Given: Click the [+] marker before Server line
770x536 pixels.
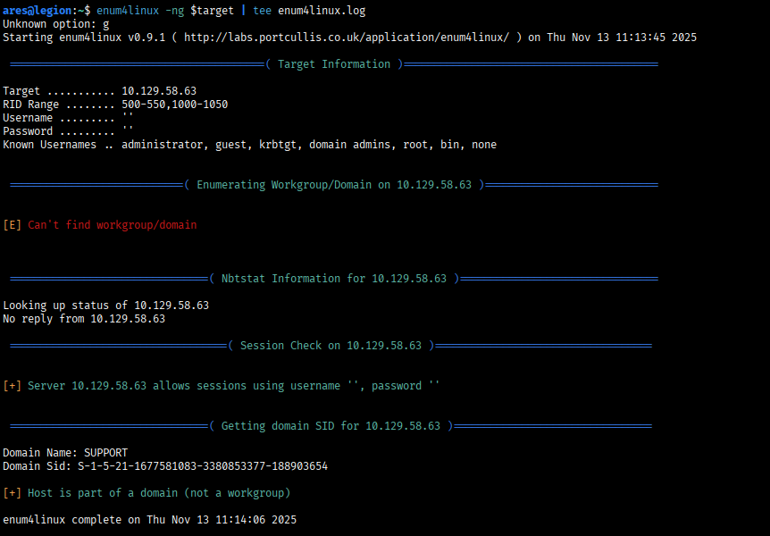Looking at the screenshot, I should [12, 386].
